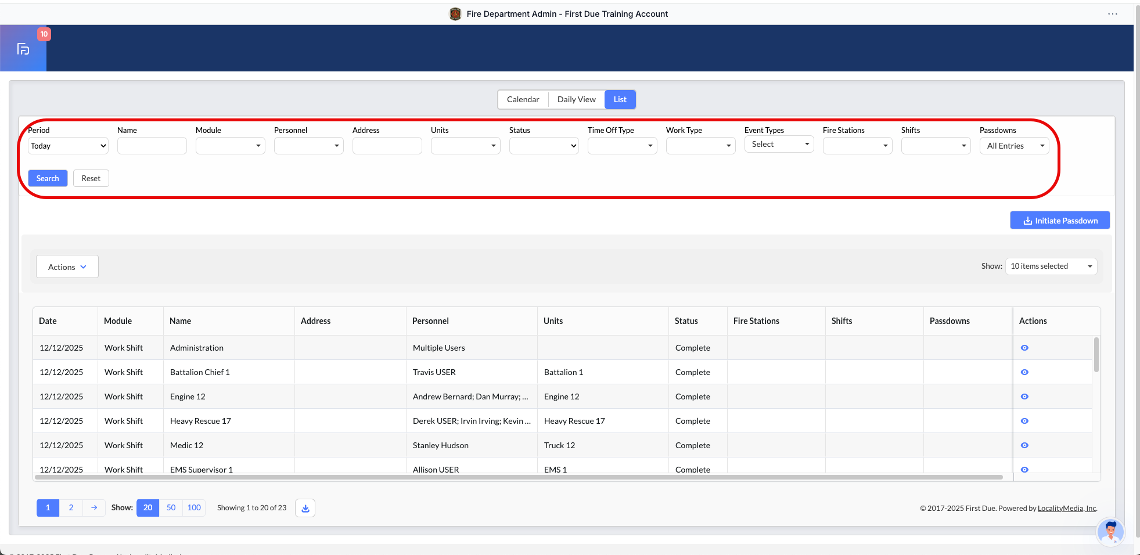View the Administration row eye icon
The image size is (1140, 555).
coord(1024,348)
